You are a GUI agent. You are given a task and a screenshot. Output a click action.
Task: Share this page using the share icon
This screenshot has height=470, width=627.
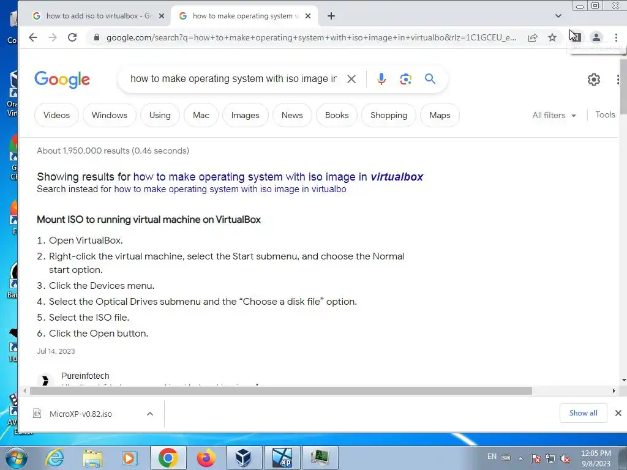point(533,37)
